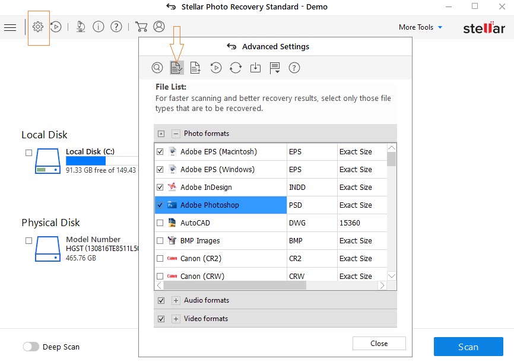Click the DWG extension cell

click(x=312, y=223)
